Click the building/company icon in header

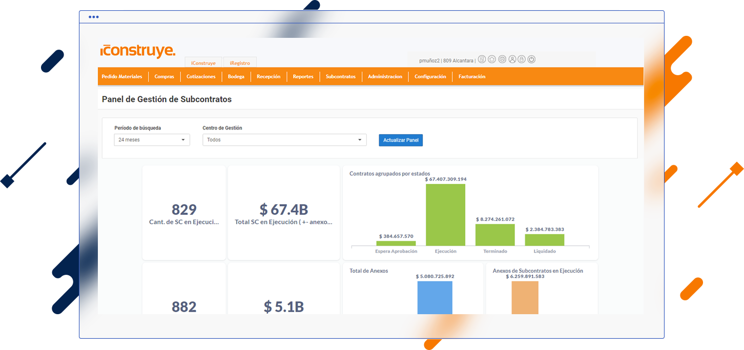point(482,59)
